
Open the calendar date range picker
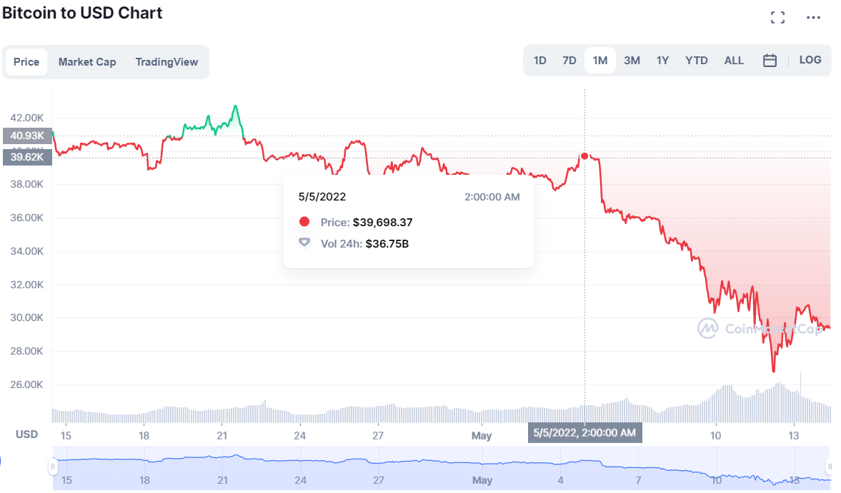[x=770, y=61]
